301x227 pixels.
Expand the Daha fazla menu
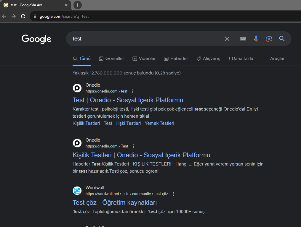(x=241, y=59)
